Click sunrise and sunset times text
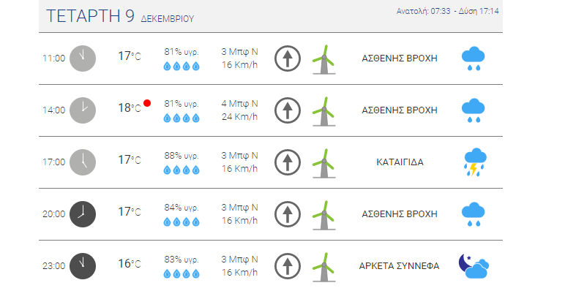The width and height of the screenshot is (565, 291). pos(447,11)
